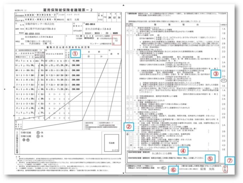Click the circled 有 beside ⑮欄の記載
The width and height of the screenshot is (243, 183).
38,133
